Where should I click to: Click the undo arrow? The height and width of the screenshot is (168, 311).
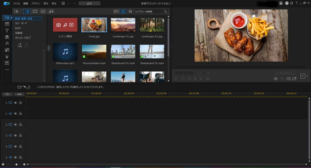click(x=69, y=3)
